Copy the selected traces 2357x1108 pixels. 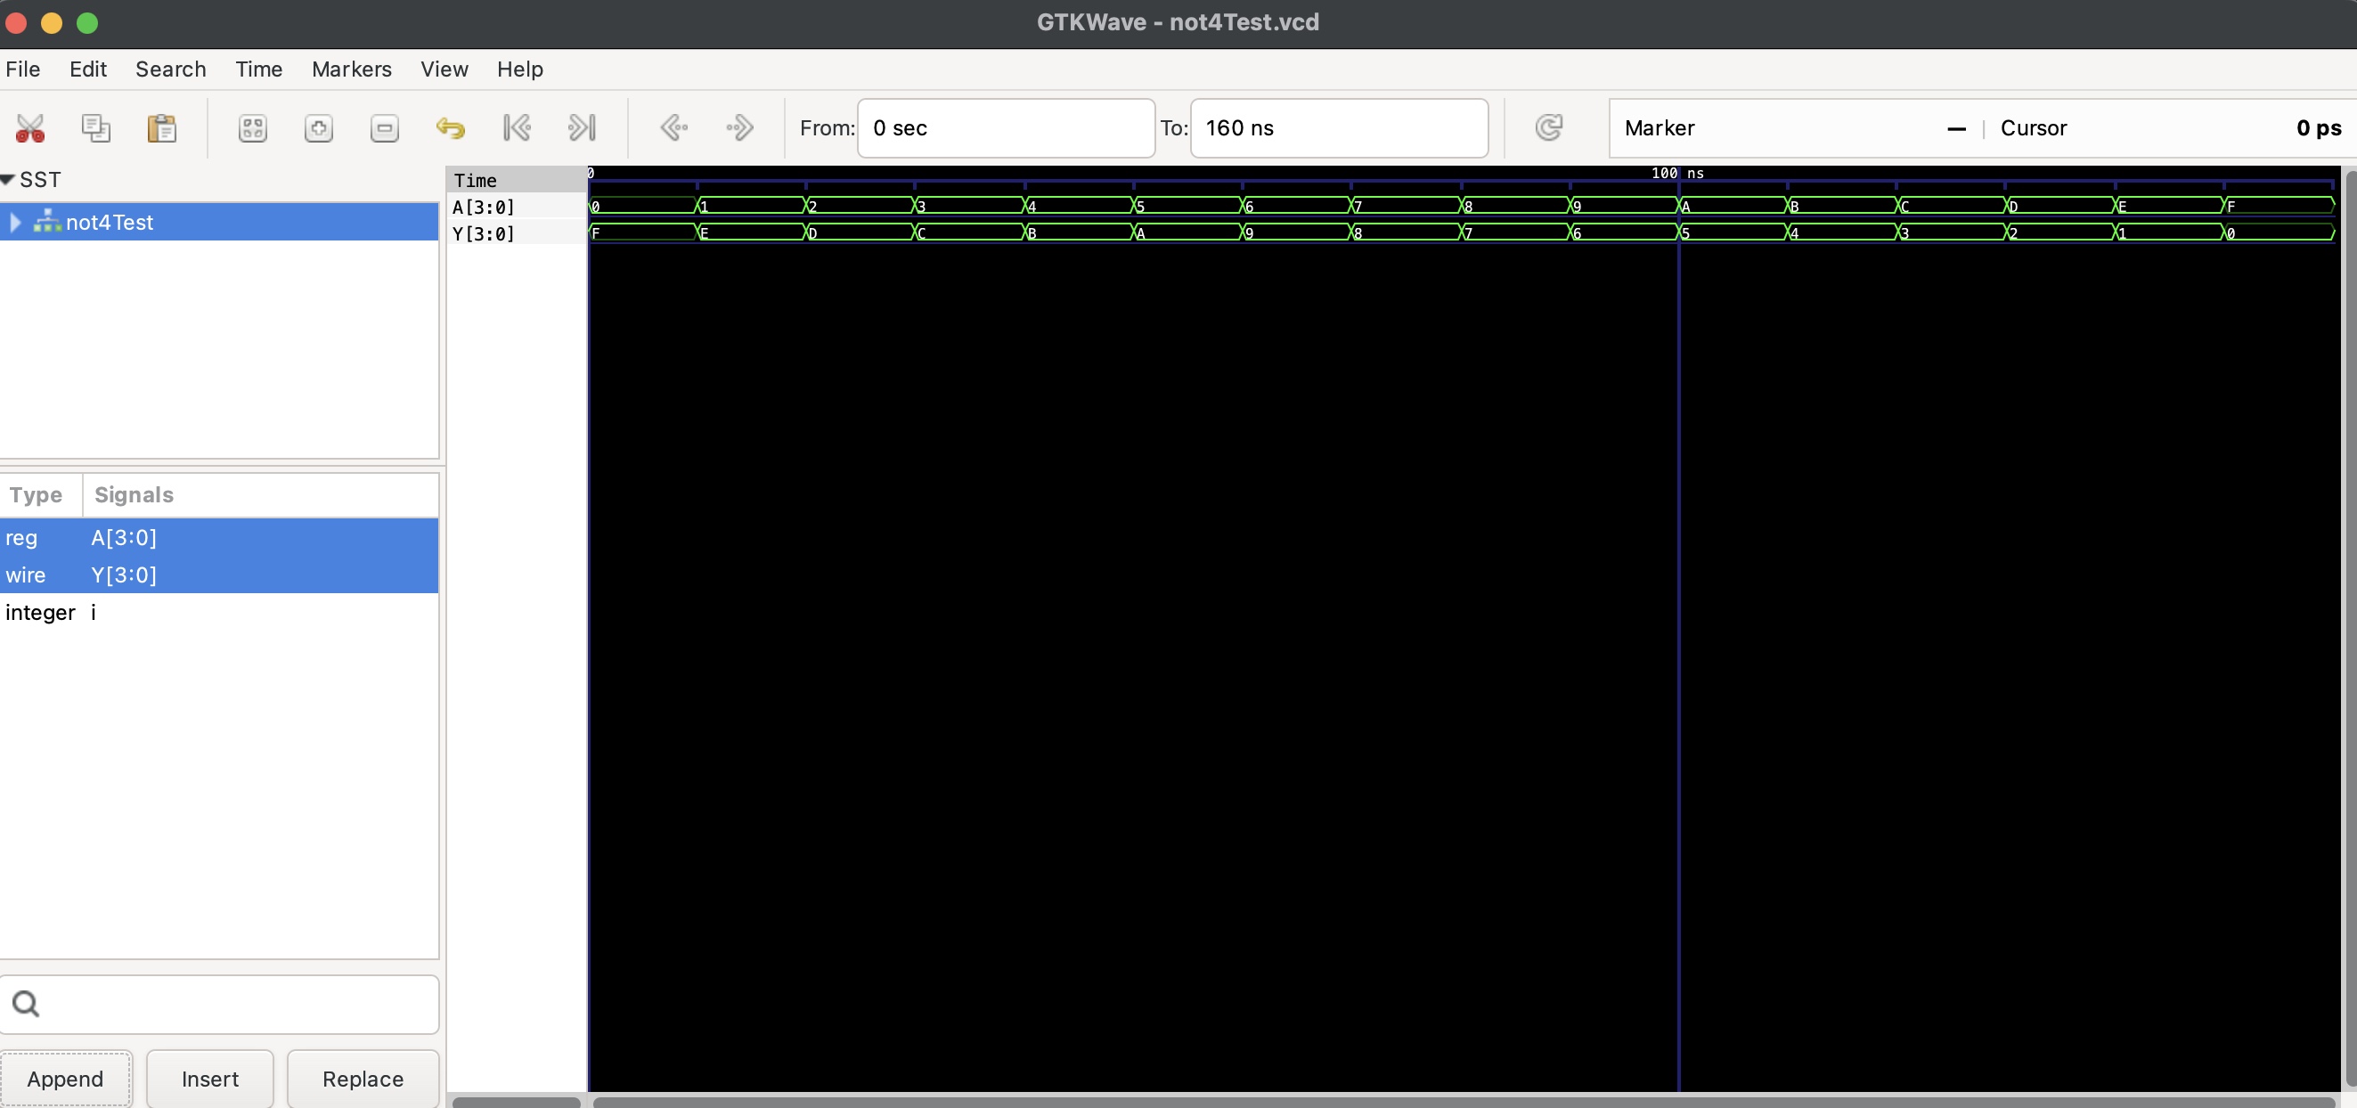click(x=96, y=128)
